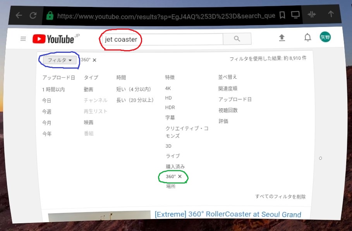Image resolution: width=352 pixels, height=231 pixels.
Task: Go back with the browser back arrow
Action: (x=19, y=15)
